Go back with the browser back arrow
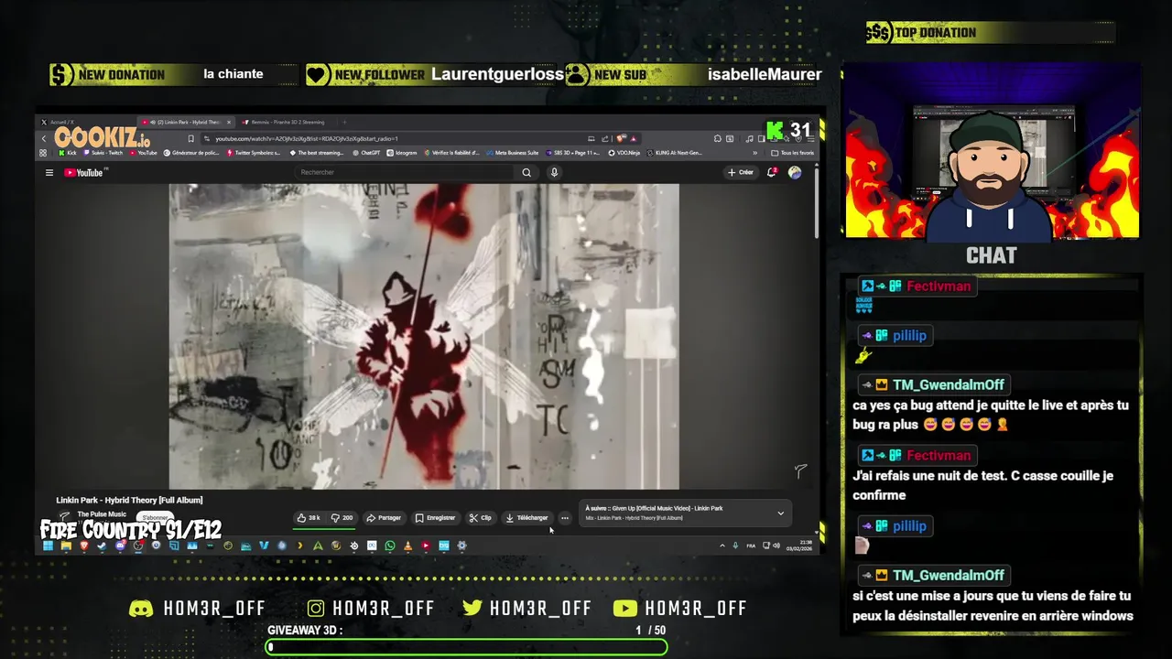This screenshot has width=1172, height=659. (x=44, y=139)
